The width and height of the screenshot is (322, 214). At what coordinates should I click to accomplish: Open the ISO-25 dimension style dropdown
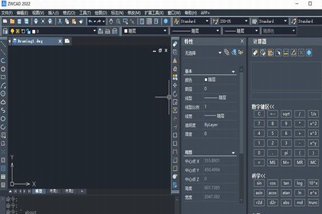(246, 21)
